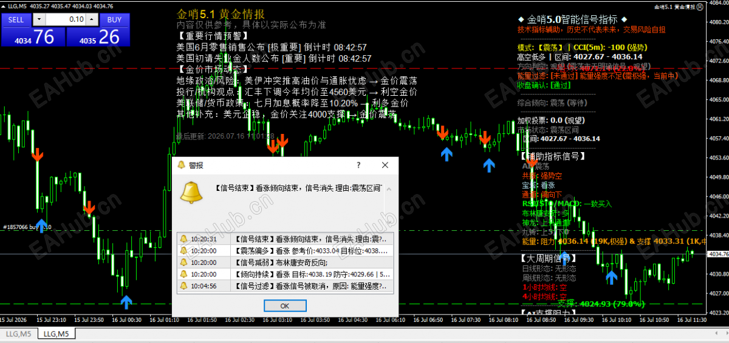729x343 pixels.
Task: Click the 金哨5.1 黄金情报 expert label
Action: (x=675, y=6)
